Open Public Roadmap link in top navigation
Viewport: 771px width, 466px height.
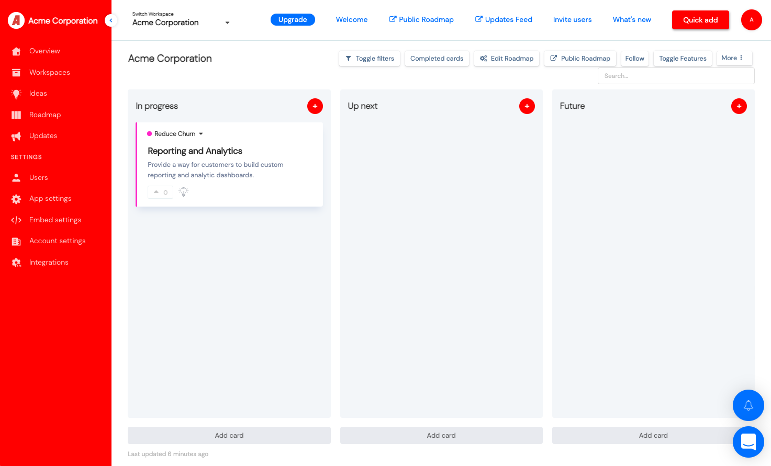[421, 19]
